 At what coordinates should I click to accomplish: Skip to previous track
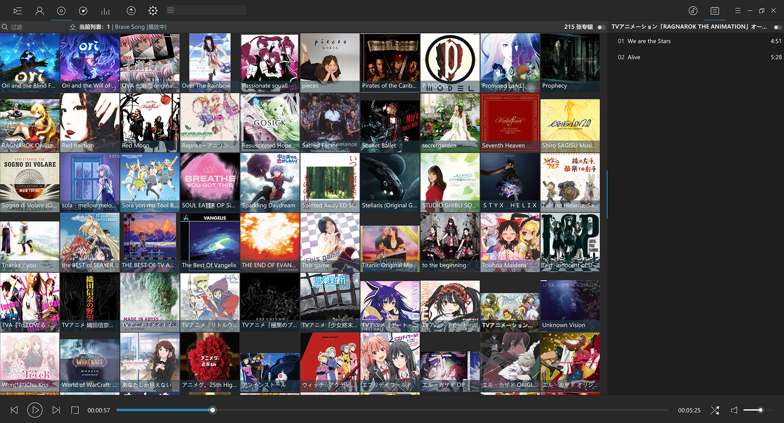[x=14, y=410]
